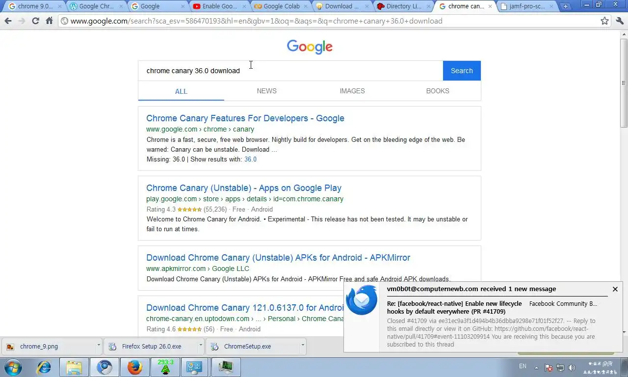628x377 pixels.
Task: Open Chrome Canary Features For Developers result
Action: click(245, 118)
